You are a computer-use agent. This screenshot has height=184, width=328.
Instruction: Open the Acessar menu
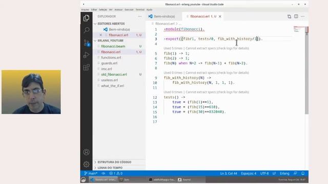click(118, 10)
